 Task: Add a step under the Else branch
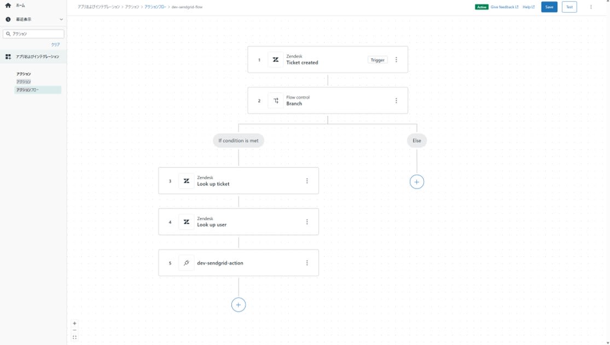tap(417, 182)
